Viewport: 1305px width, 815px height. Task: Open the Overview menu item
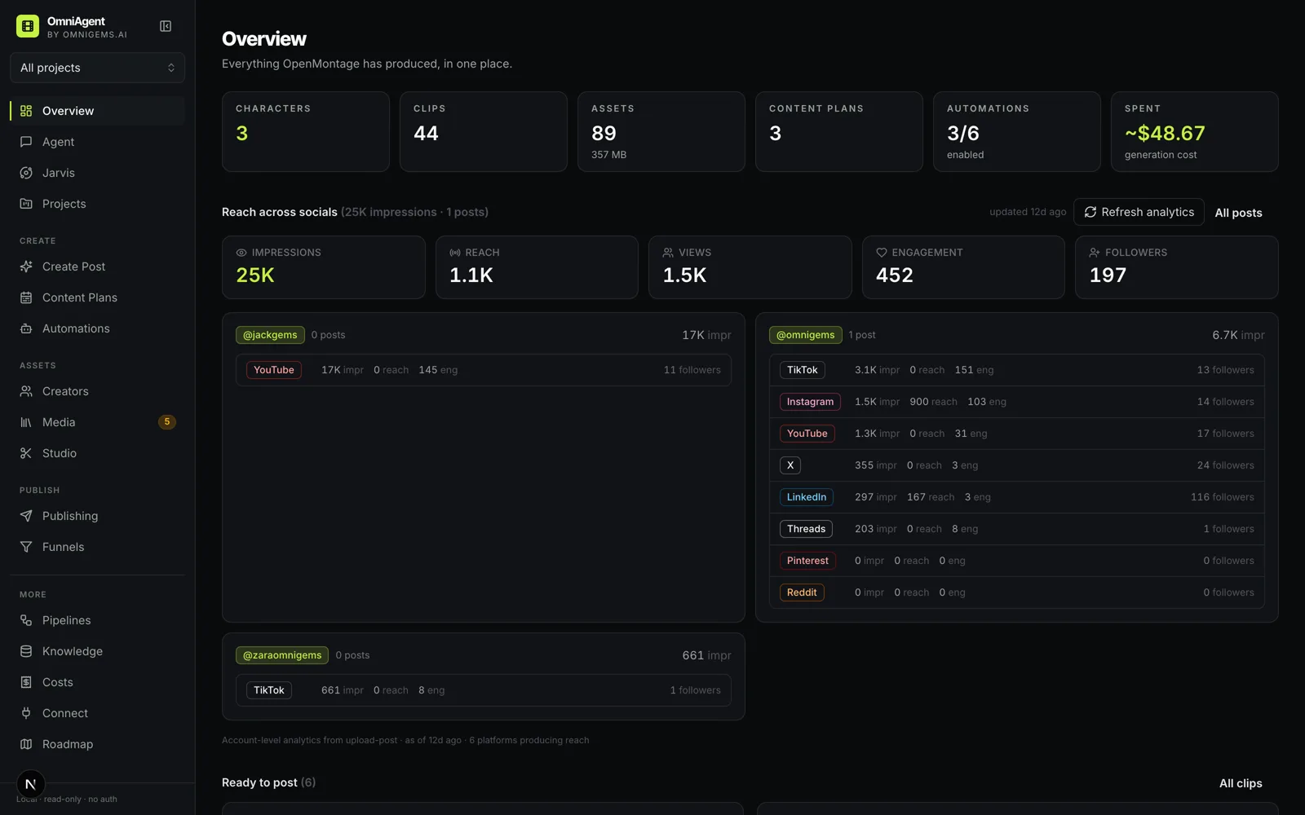[97, 111]
